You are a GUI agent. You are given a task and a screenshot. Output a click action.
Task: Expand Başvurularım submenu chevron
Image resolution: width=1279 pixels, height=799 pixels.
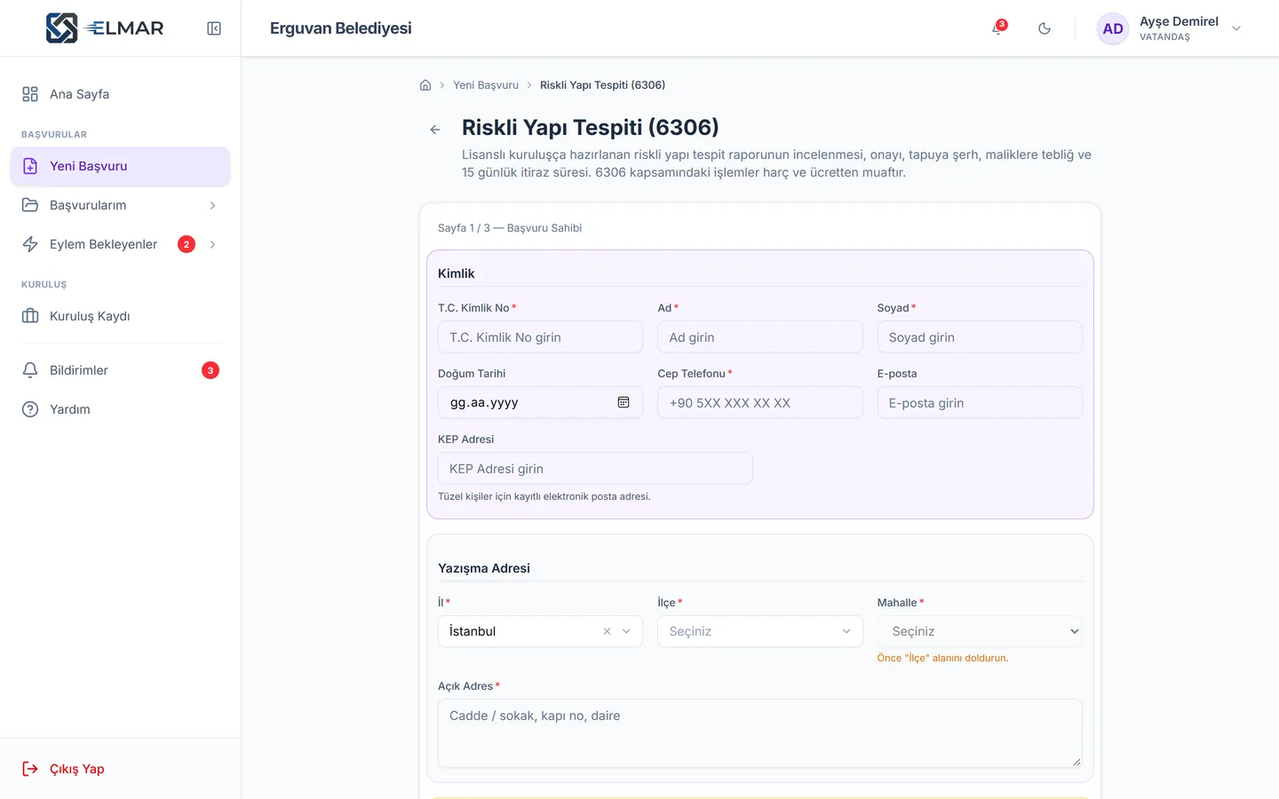point(212,205)
